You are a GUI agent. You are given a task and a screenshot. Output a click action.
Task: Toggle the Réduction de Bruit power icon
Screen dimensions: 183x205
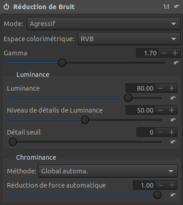tap(6, 7)
